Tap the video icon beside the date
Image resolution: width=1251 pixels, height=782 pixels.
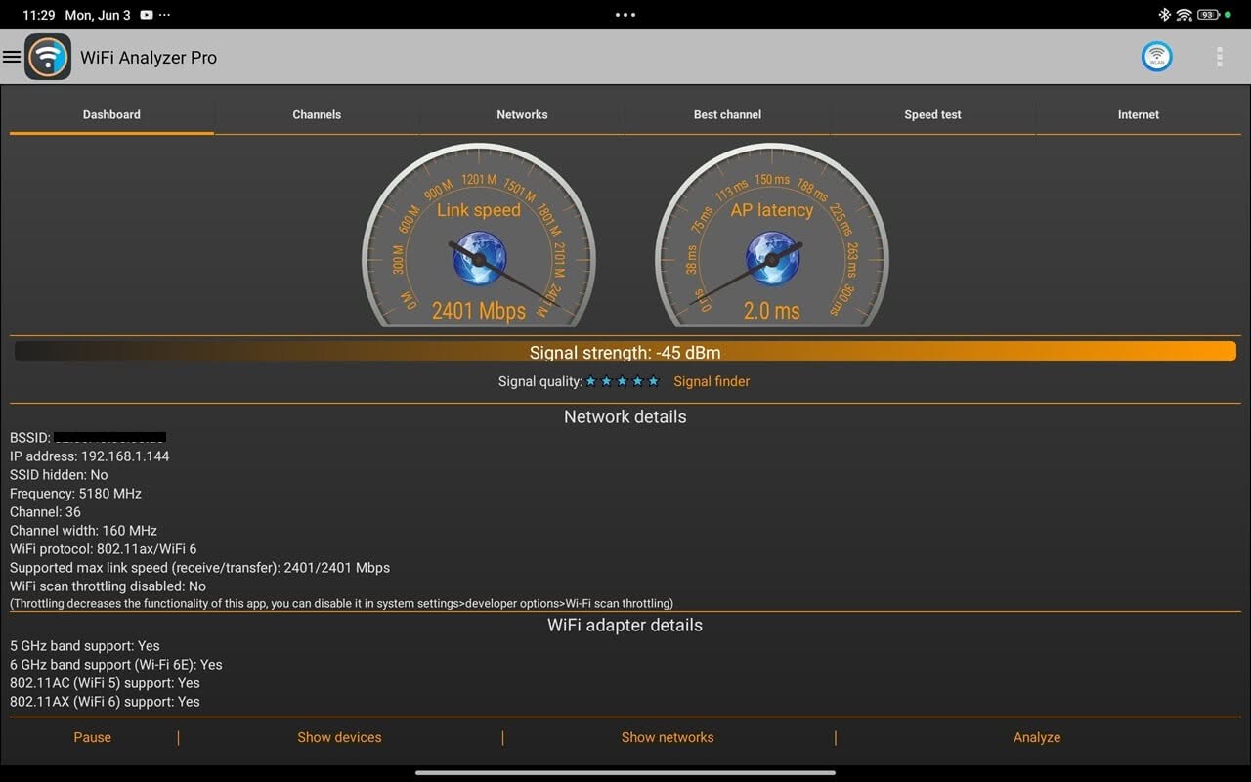(x=147, y=15)
